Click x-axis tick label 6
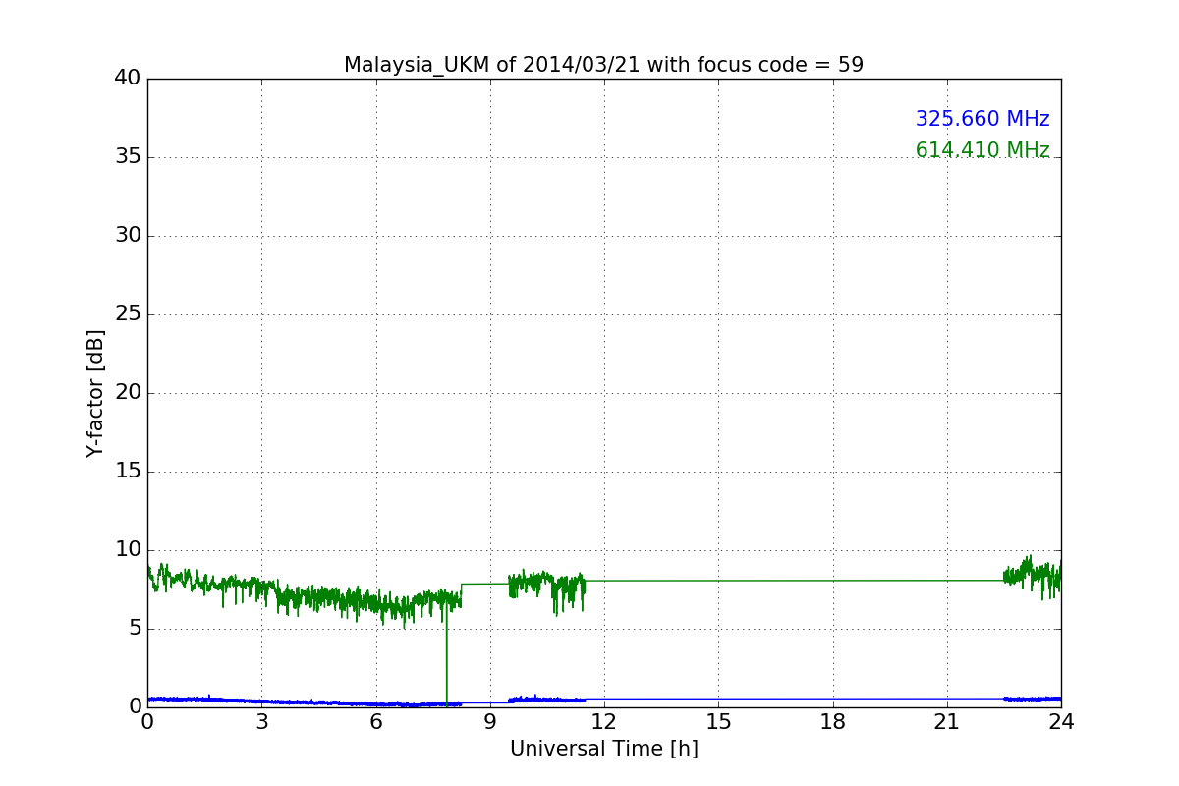 375,722
